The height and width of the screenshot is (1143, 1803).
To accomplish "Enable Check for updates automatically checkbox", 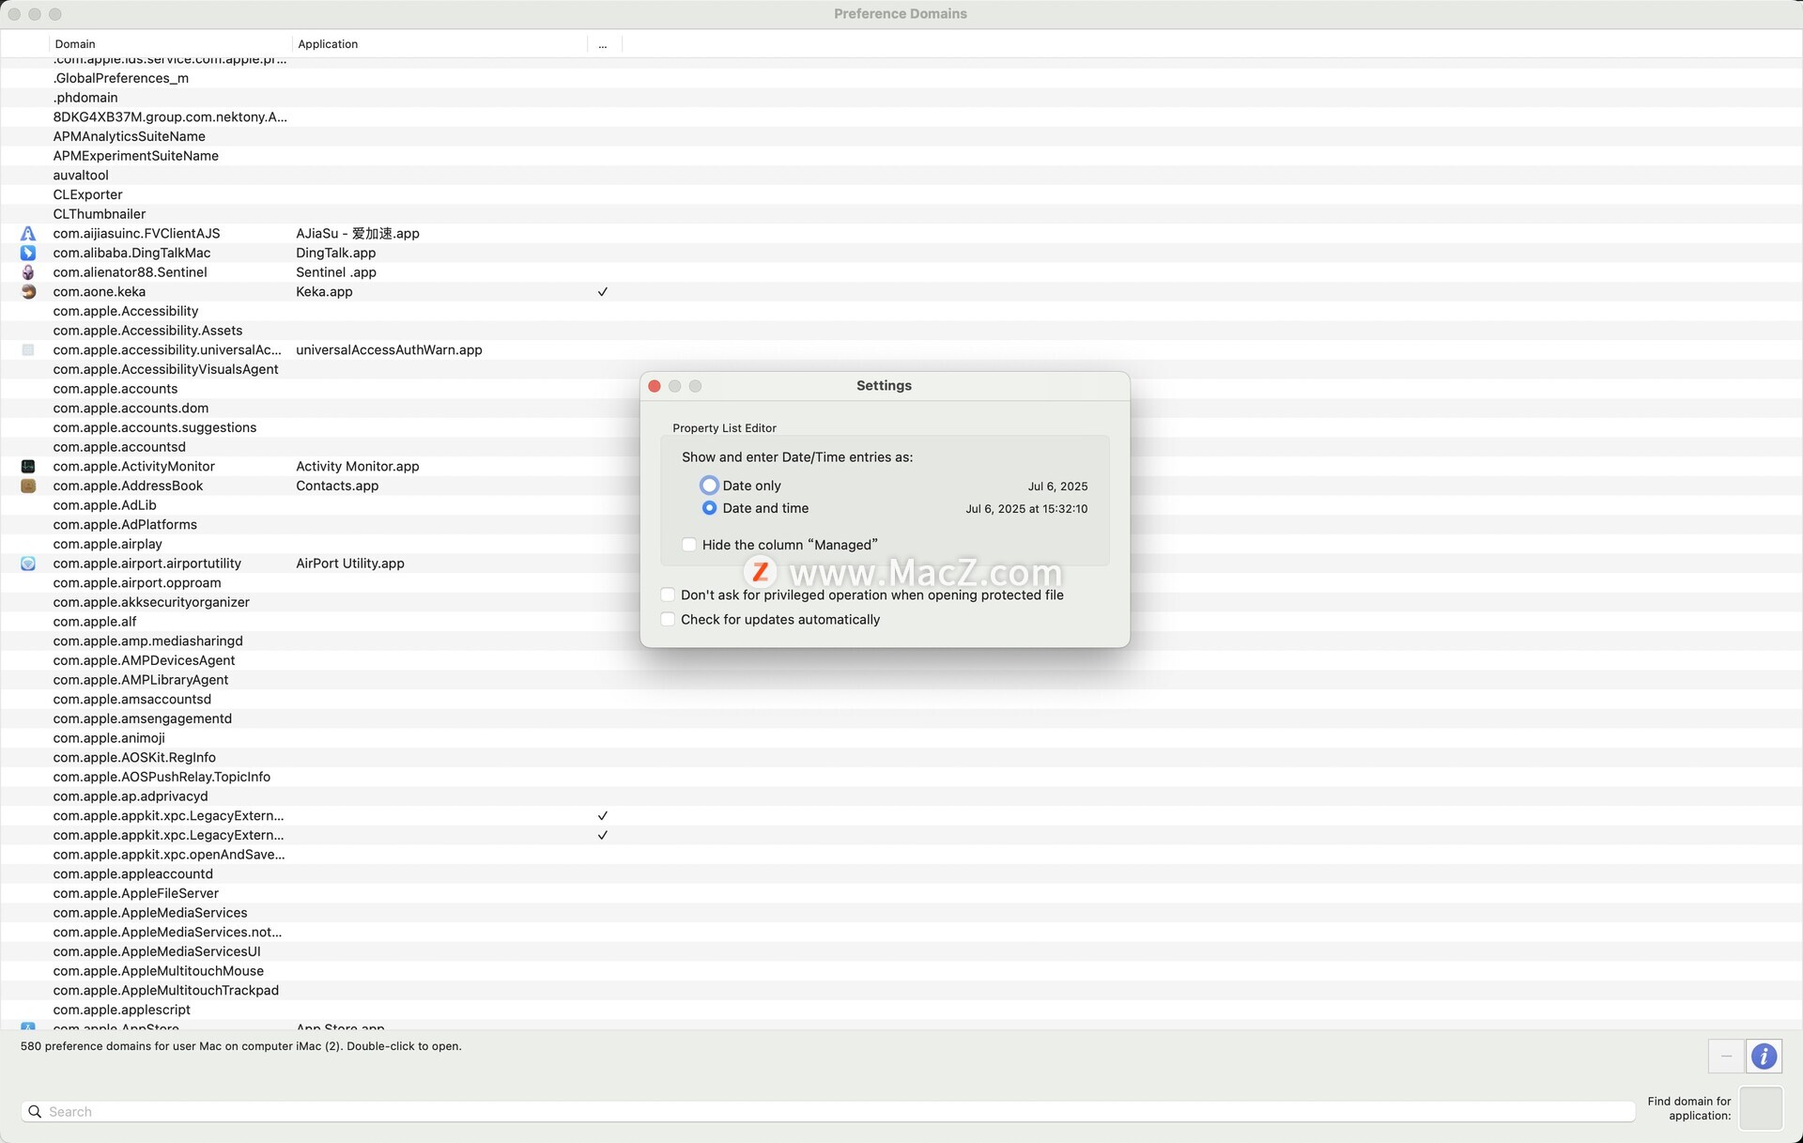I will (668, 620).
